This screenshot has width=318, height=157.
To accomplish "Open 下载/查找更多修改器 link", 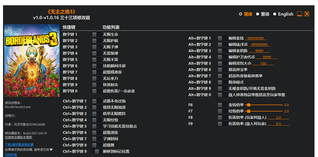I will click(x=19, y=145).
